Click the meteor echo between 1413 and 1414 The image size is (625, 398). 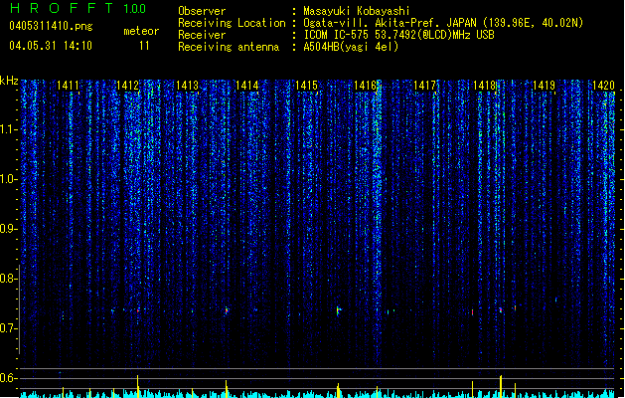pyautogui.click(x=227, y=310)
